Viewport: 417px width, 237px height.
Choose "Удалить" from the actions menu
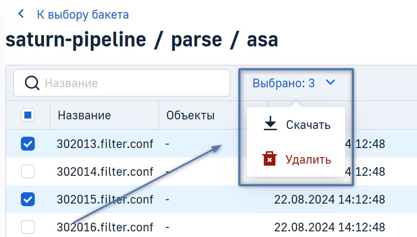(x=308, y=159)
